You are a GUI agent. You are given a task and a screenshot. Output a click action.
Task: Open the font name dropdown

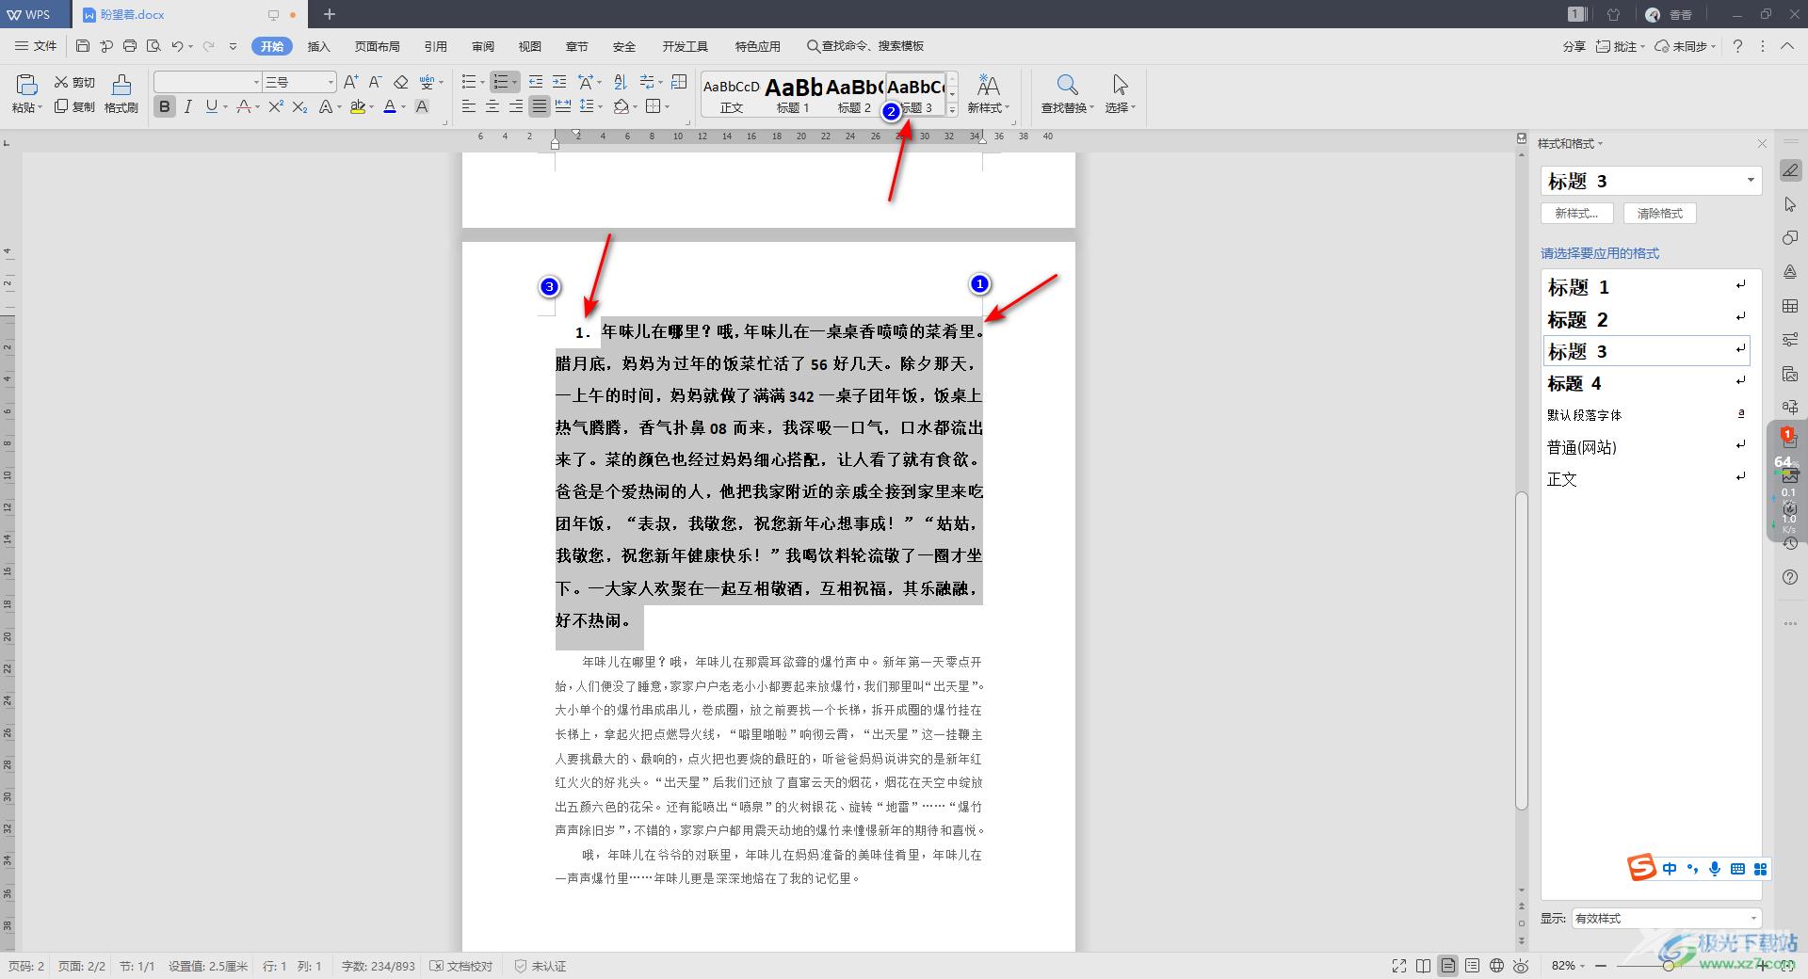point(255,82)
